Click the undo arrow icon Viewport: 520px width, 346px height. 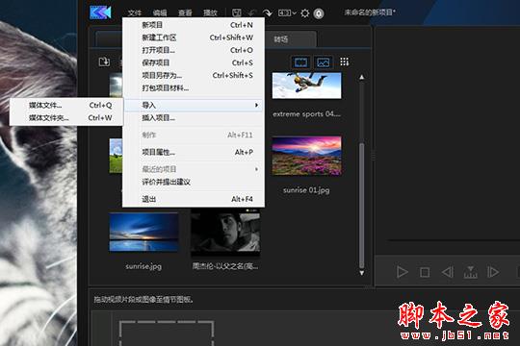251,12
